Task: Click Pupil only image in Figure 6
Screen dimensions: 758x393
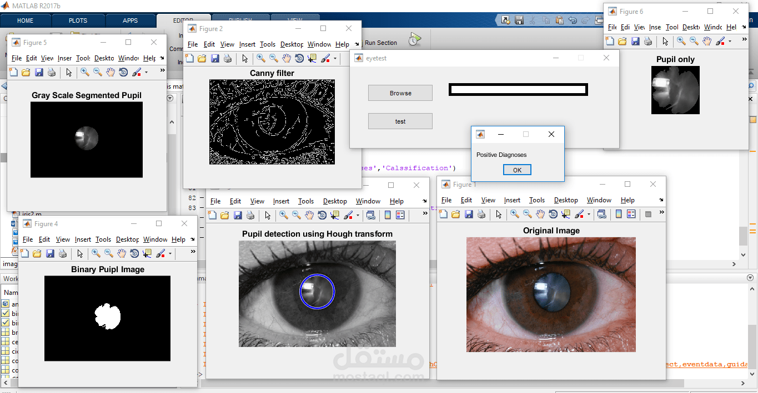Action: coord(675,90)
